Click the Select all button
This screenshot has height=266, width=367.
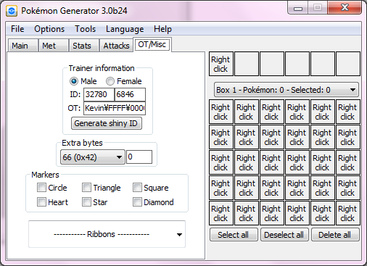click(234, 235)
